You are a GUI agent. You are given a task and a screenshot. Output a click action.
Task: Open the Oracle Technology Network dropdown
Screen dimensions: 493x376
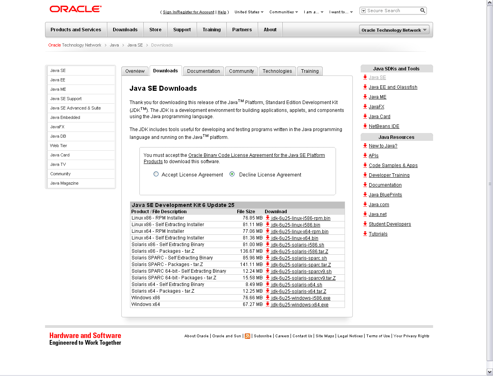click(394, 30)
